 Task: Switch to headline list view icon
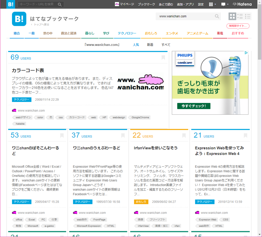(x=240, y=16)
